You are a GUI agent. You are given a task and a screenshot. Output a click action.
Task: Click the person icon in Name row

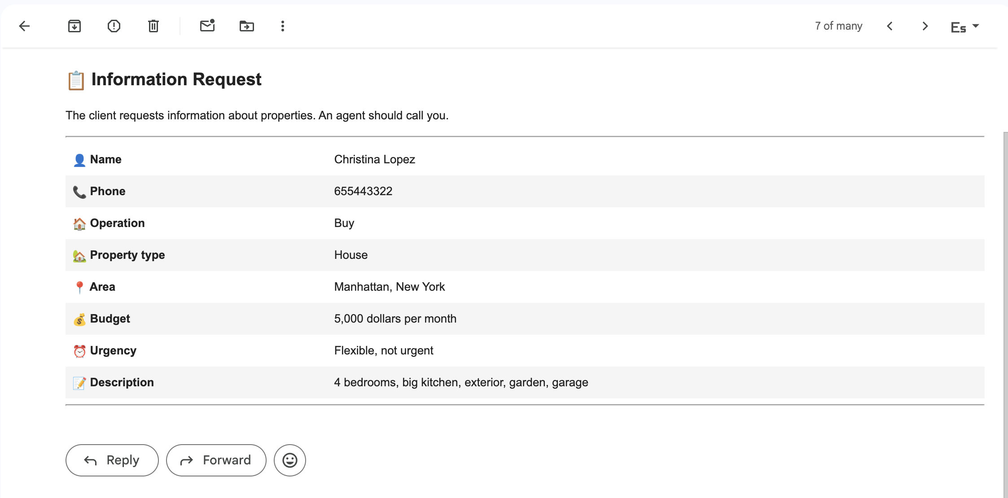coord(79,160)
